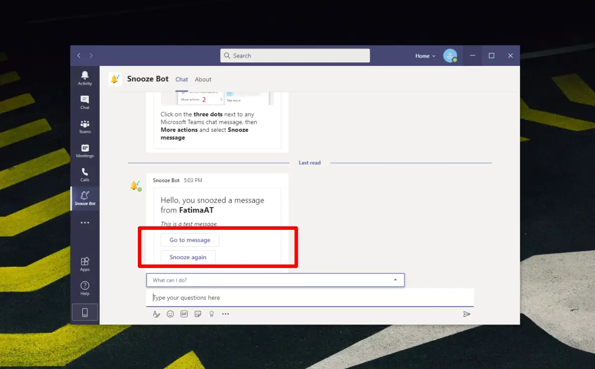Click the 'Last read' divider label

point(309,162)
